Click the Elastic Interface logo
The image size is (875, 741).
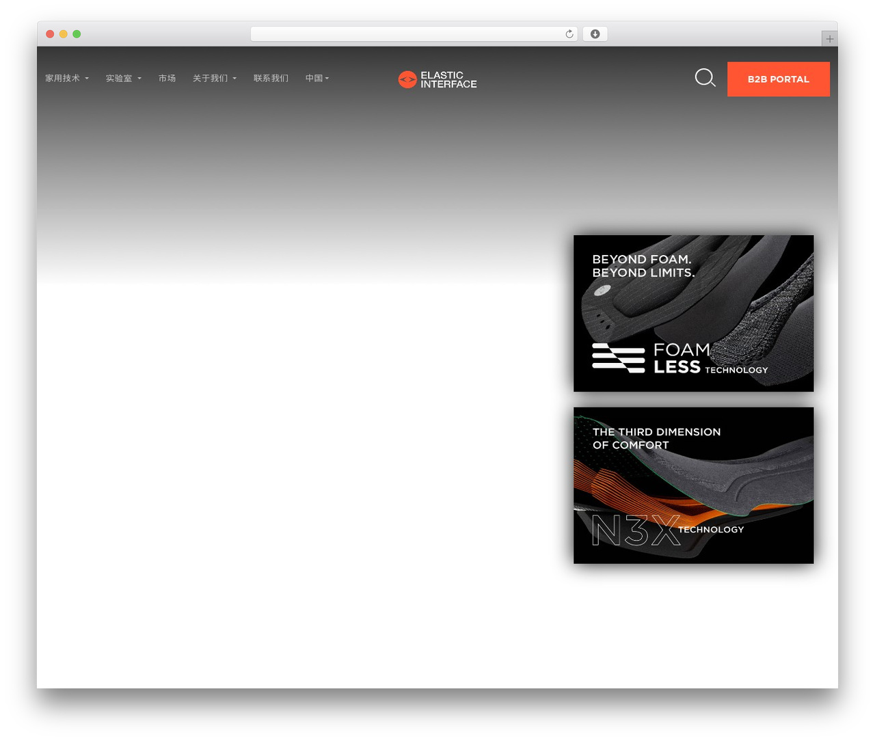(437, 80)
